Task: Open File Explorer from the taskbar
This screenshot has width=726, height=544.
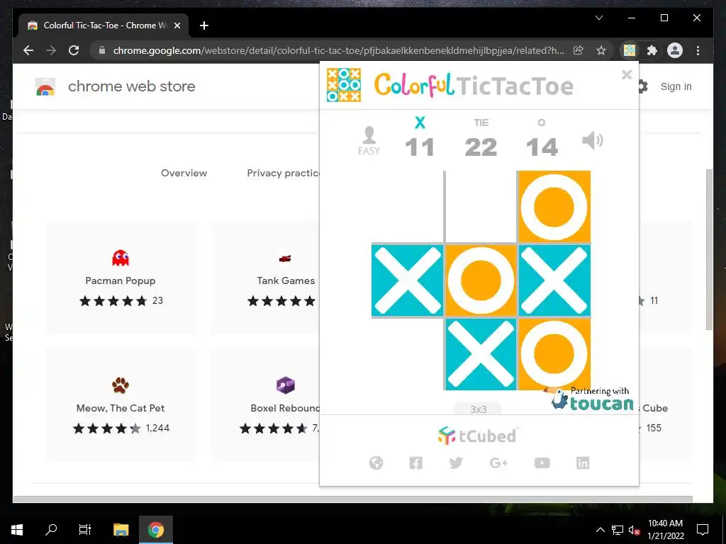Action: pos(121,530)
